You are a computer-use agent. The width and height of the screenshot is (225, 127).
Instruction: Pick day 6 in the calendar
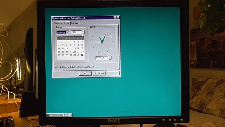click(66, 45)
